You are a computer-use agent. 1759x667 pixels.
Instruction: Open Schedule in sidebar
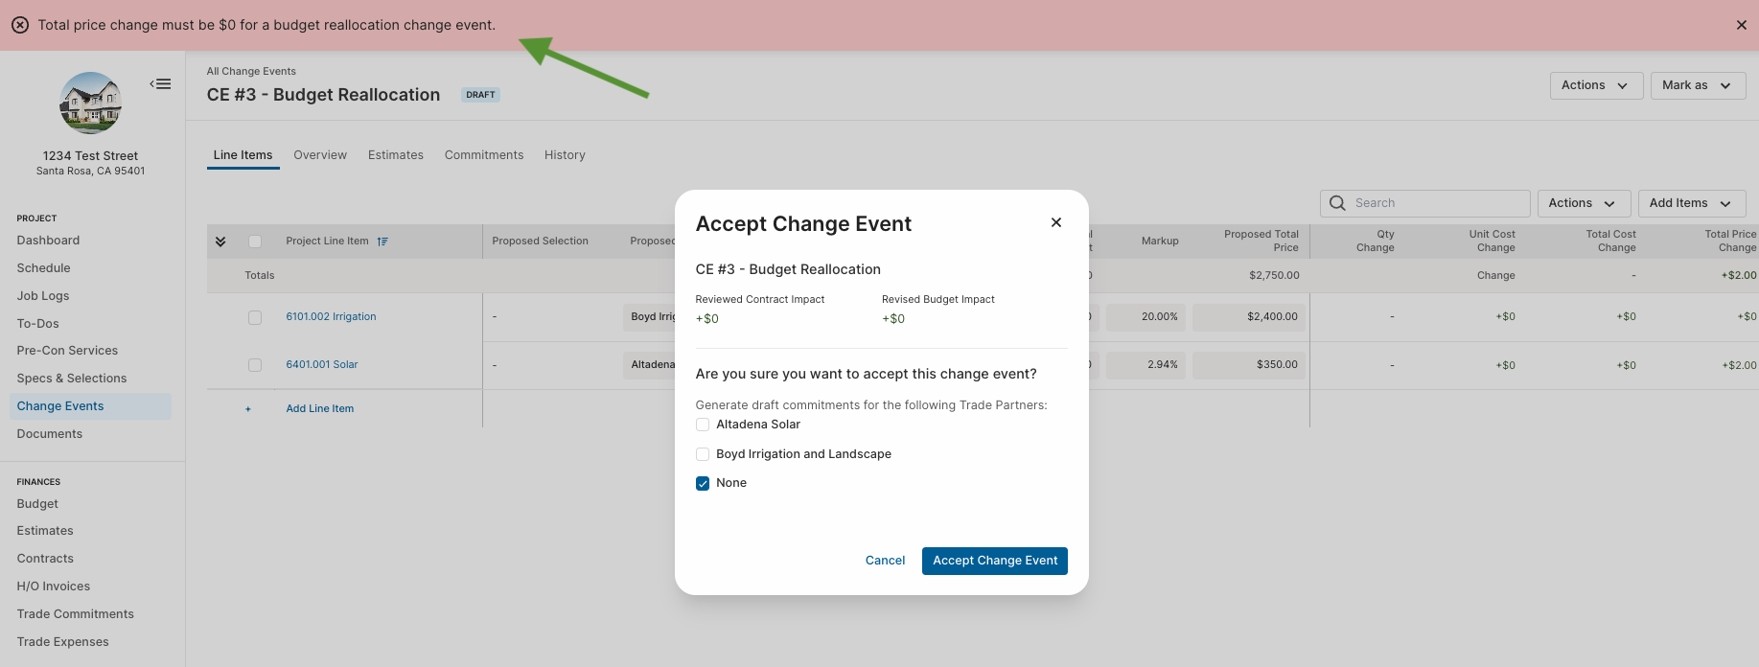point(44,268)
